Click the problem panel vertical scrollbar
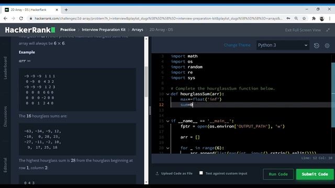 point(147,81)
